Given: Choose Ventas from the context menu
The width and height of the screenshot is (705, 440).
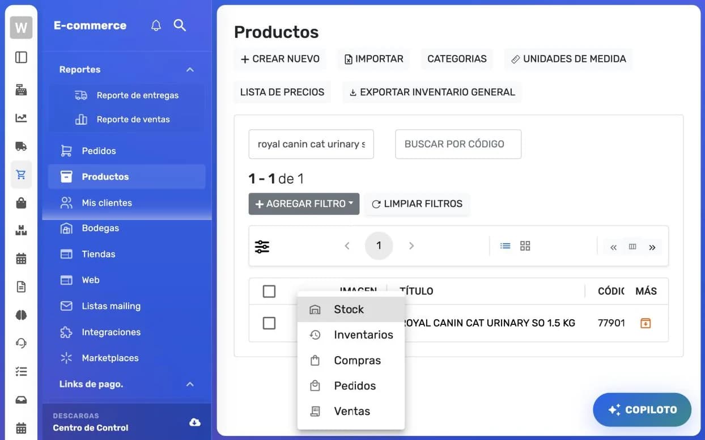Looking at the screenshot, I should pos(351,412).
